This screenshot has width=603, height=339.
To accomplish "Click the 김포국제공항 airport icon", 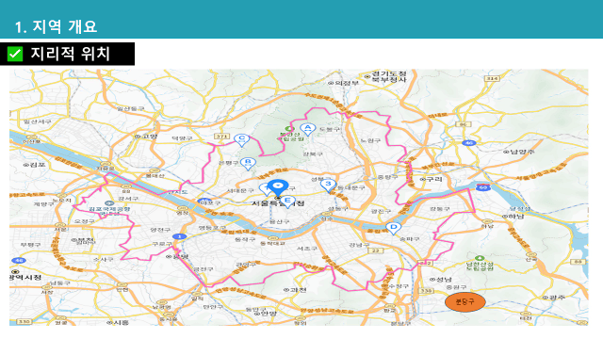I will coord(109,202).
